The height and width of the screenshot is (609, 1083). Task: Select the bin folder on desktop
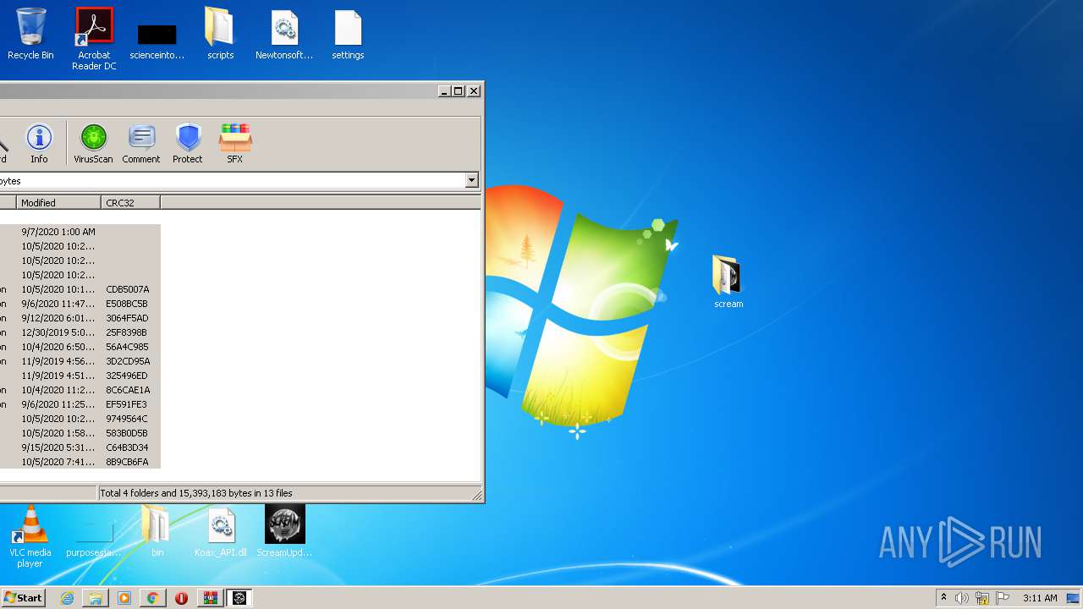157,532
